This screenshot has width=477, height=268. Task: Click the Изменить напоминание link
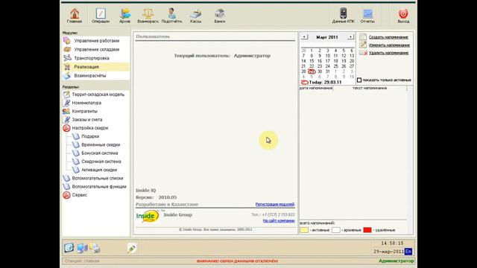(389, 45)
